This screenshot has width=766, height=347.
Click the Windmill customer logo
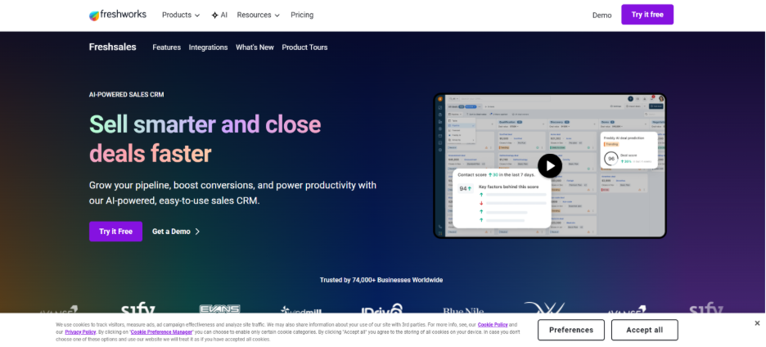pyautogui.click(x=301, y=310)
